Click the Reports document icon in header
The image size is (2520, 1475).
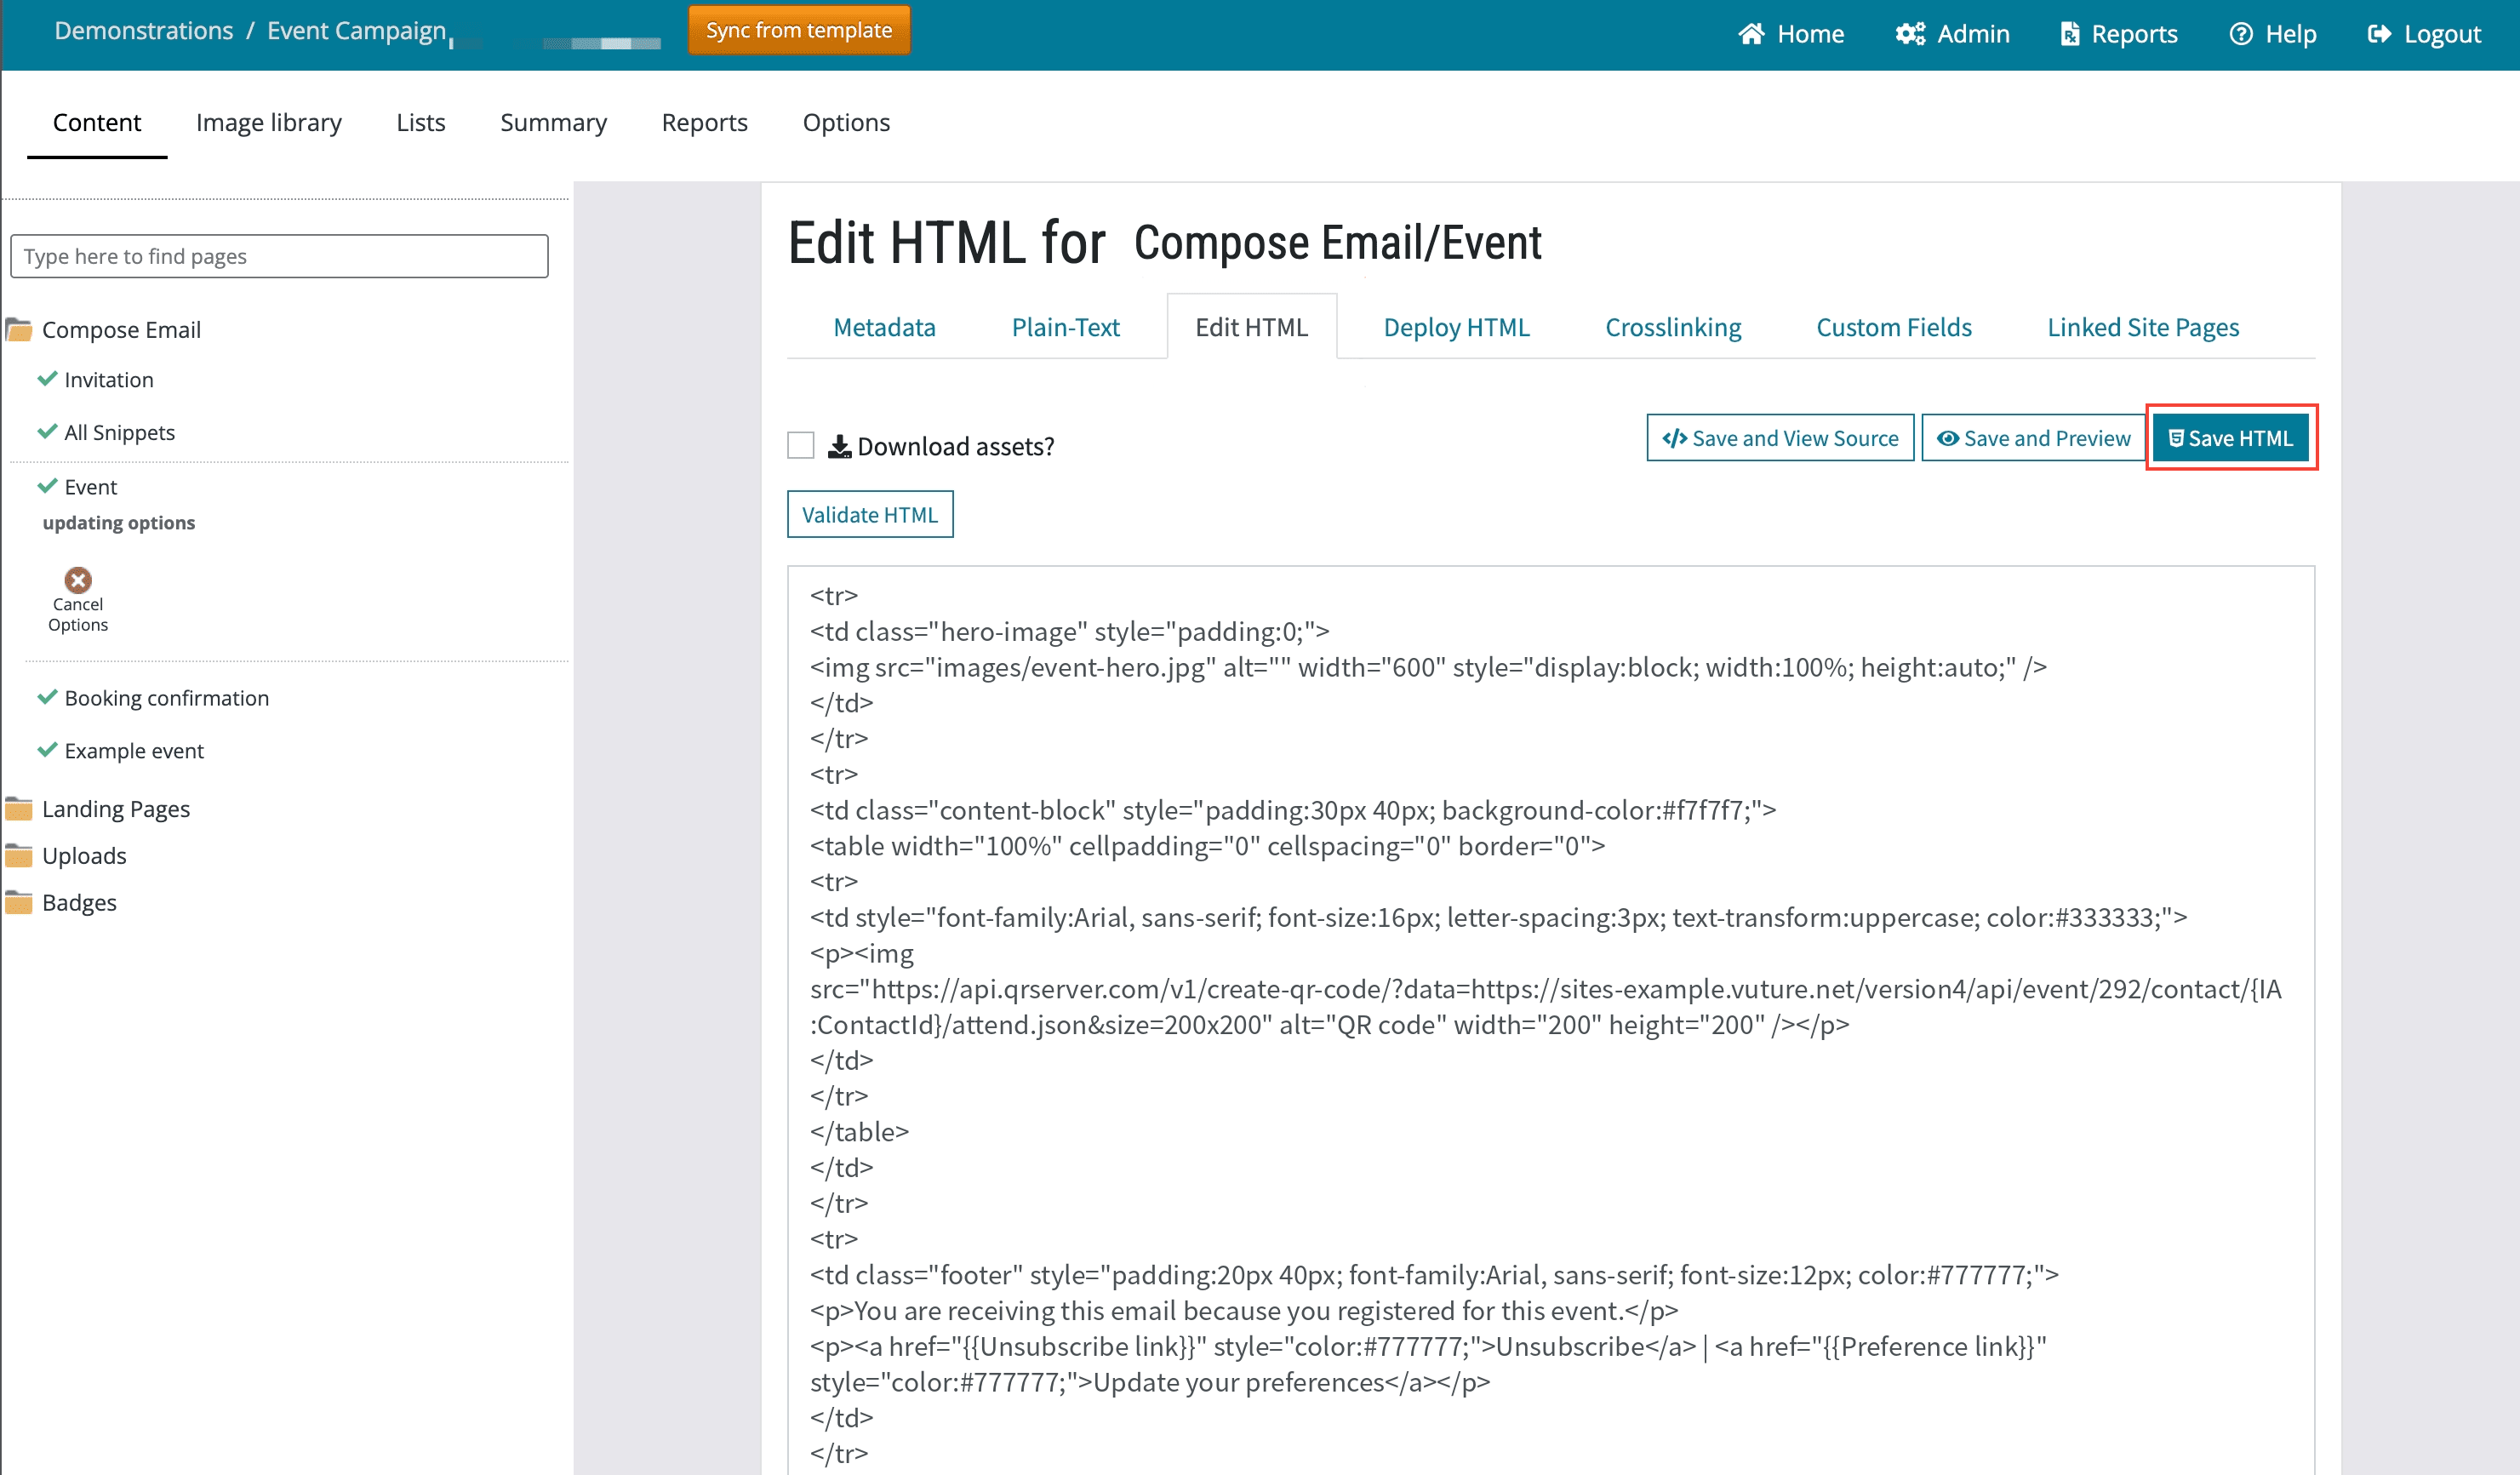click(2070, 34)
